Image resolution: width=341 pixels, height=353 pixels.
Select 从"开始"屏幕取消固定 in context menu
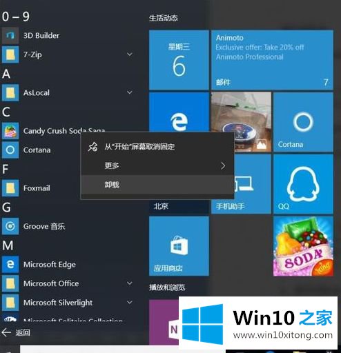pos(157,147)
